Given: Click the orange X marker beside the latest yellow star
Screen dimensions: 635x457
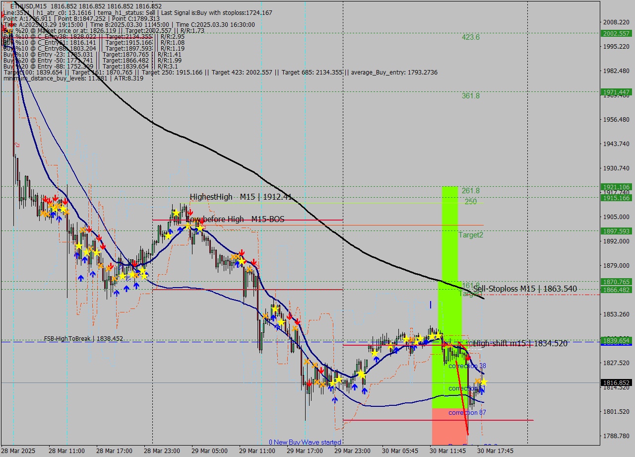Looking at the screenshot, I should click(477, 381).
